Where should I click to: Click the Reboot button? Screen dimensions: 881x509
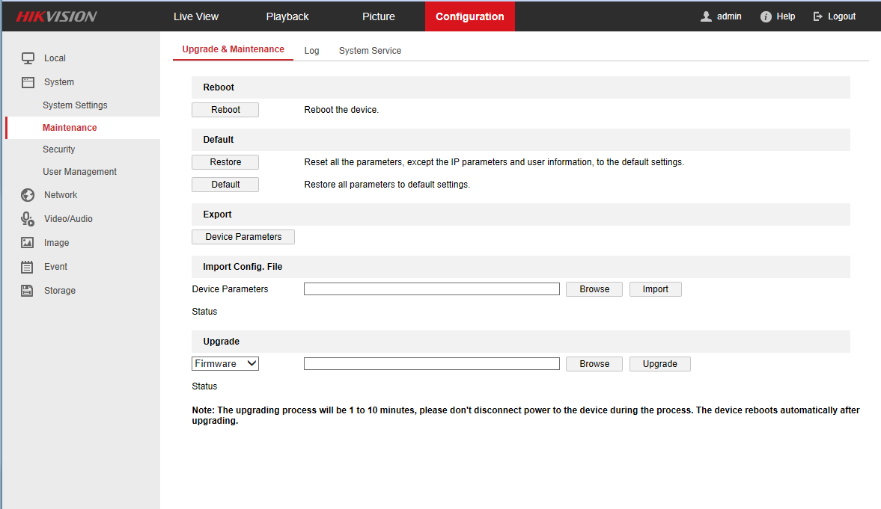[x=225, y=109]
